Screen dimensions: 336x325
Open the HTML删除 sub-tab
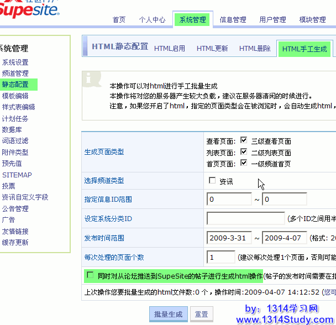click(255, 49)
